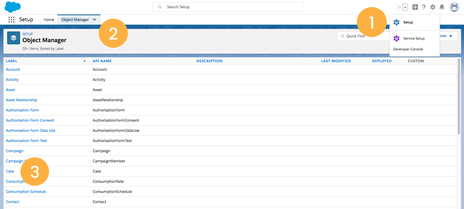The height and width of the screenshot is (209, 464).
Task: Select the AuthorizationForm API name cell
Action: (x=109, y=110)
